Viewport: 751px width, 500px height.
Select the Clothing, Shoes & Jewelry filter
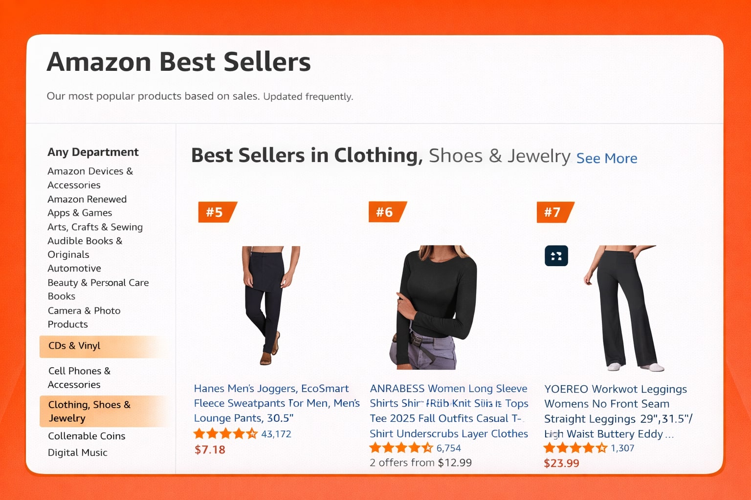(89, 411)
